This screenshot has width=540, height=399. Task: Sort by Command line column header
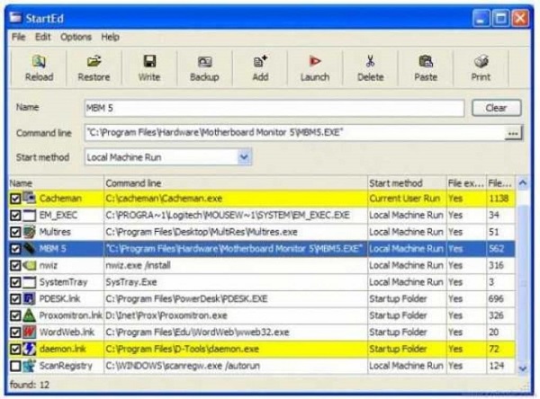(x=236, y=183)
